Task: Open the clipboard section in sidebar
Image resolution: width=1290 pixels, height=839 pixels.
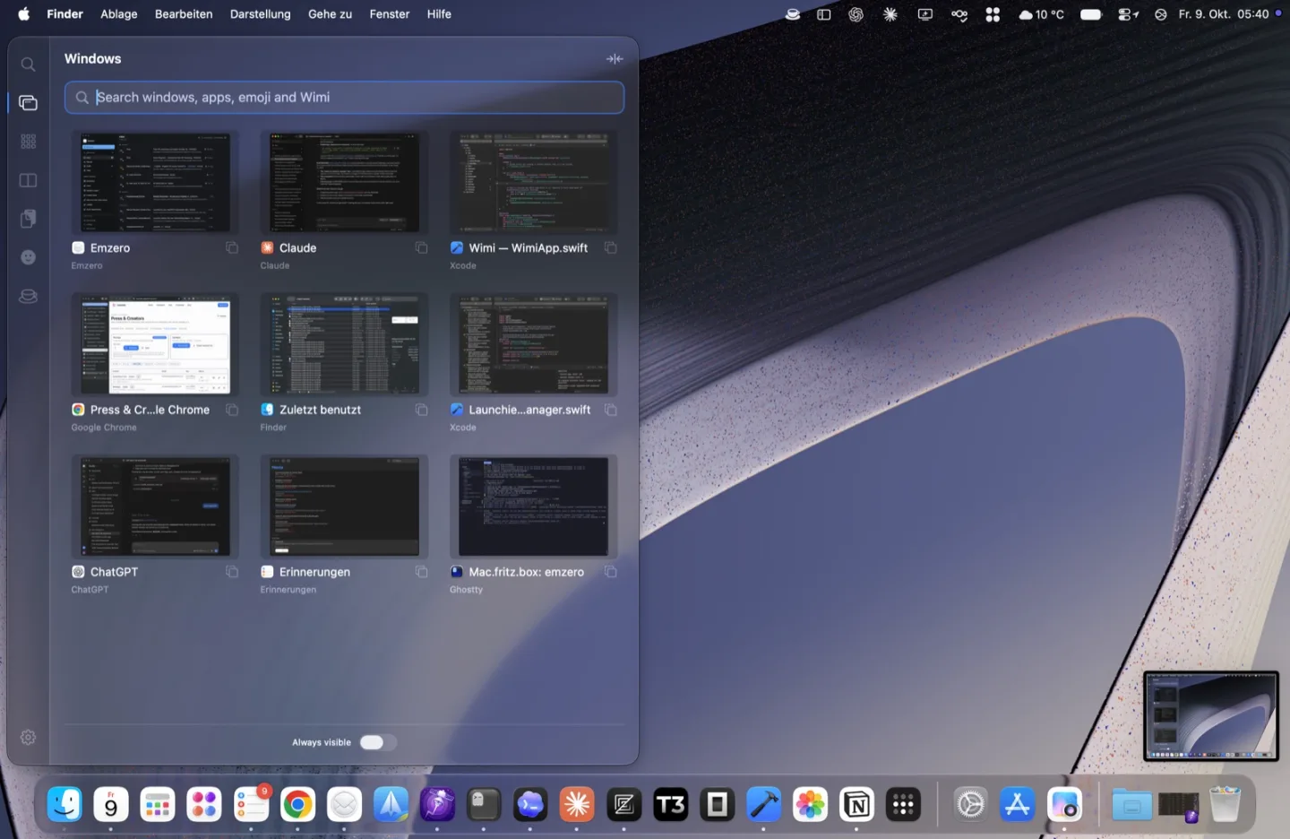Action: [x=28, y=219]
